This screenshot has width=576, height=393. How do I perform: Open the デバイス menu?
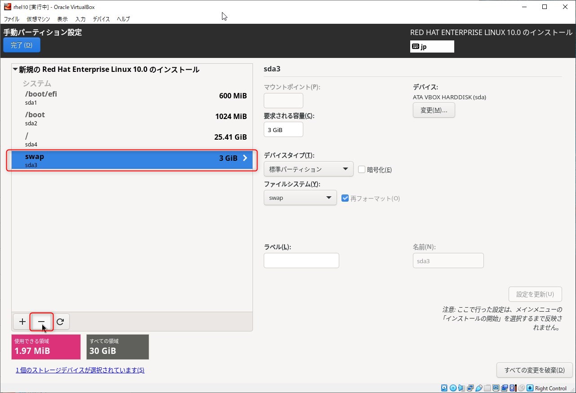(101, 19)
